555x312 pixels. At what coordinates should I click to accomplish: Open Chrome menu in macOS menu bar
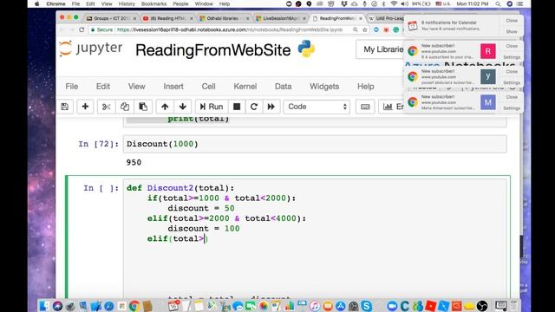click(55, 3)
